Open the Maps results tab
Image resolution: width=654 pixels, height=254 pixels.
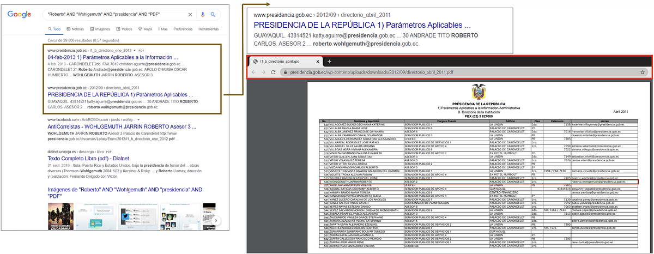coord(146,28)
